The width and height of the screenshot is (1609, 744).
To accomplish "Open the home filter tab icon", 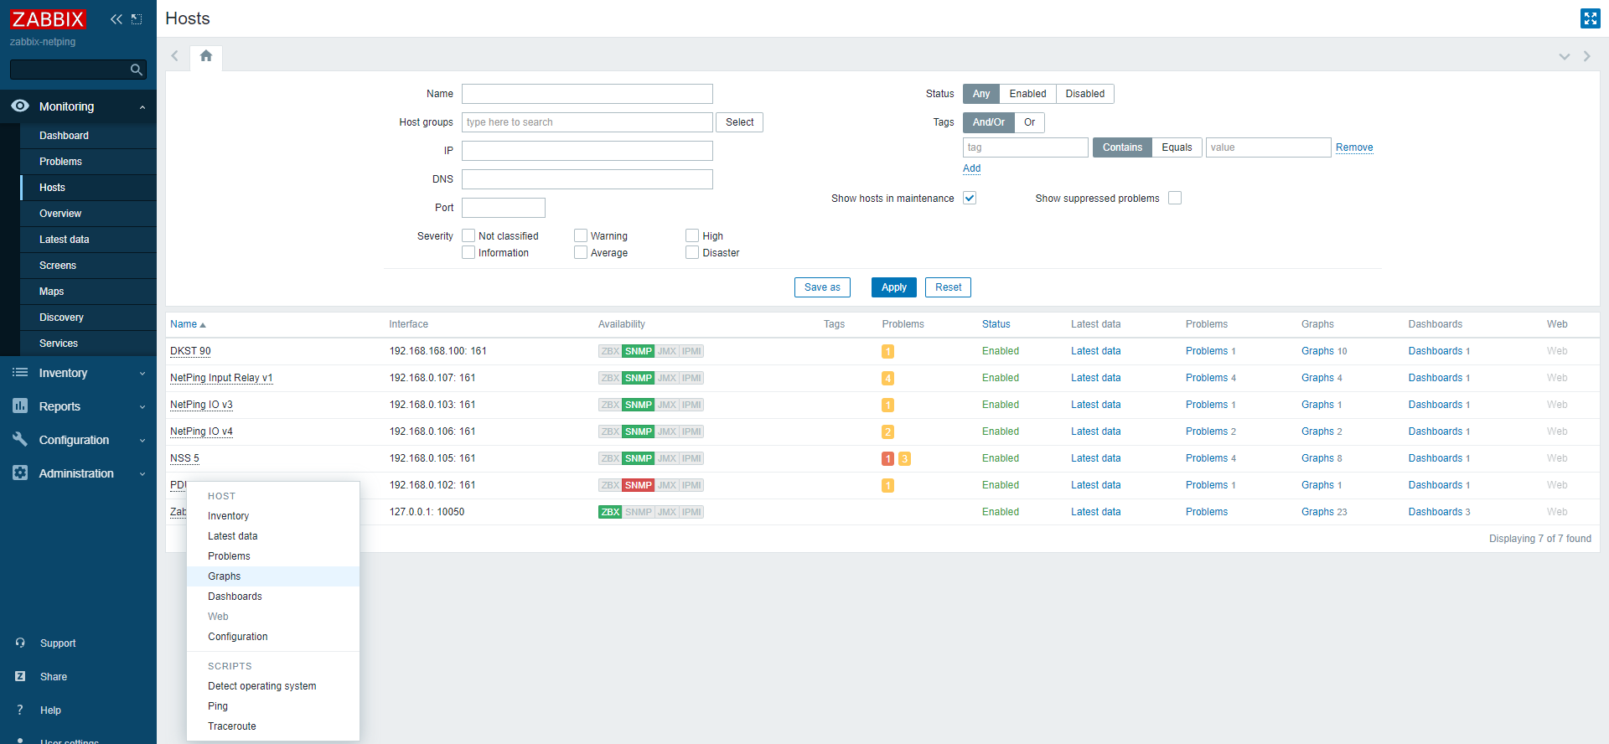I will click(206, 56).
